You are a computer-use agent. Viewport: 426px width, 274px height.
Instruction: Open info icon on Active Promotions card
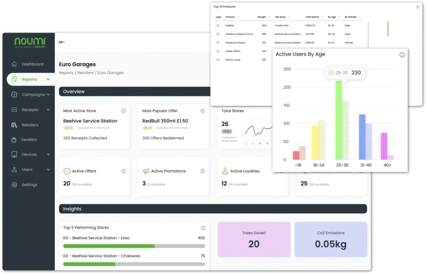(203, 171)
